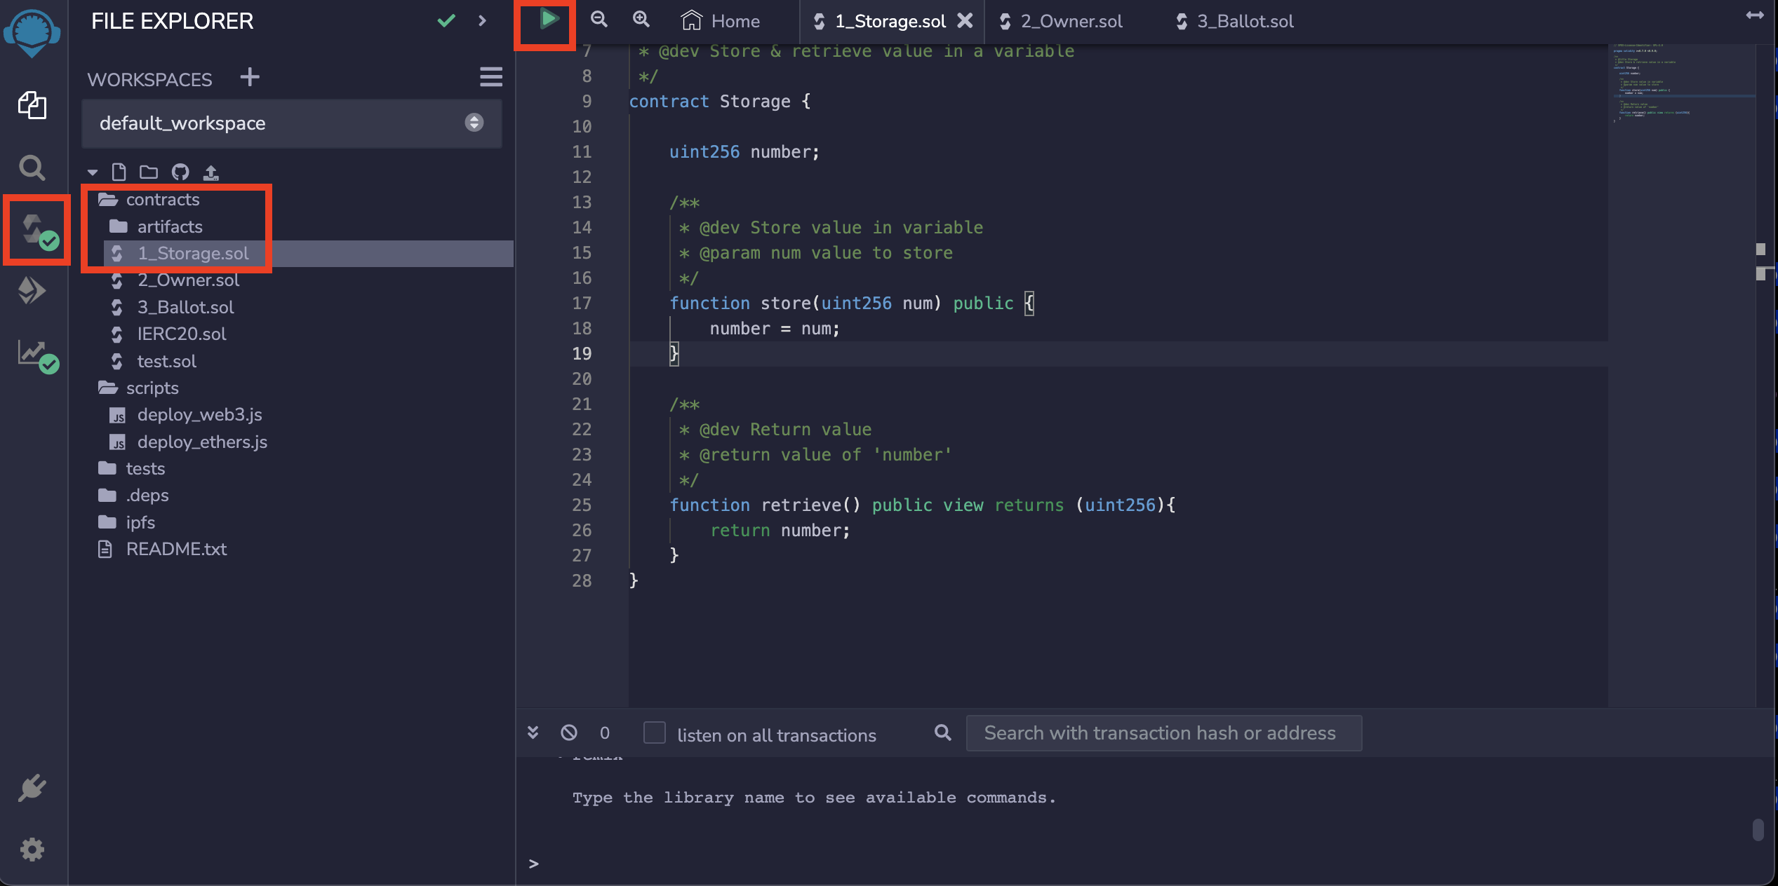Toggle the side panel arrows icon
The height and width of the screenshot is (886, 1778).
click(1755, 15)
